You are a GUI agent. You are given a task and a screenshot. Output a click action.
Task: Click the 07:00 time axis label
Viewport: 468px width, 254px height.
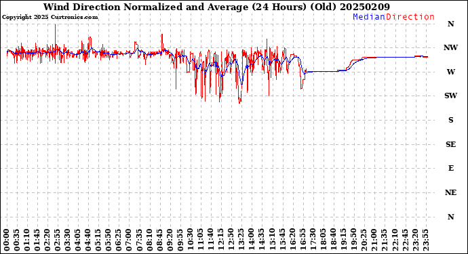129,240
